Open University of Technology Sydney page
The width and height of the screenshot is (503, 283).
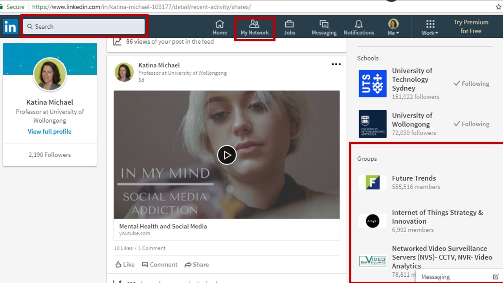coord(412,79)
